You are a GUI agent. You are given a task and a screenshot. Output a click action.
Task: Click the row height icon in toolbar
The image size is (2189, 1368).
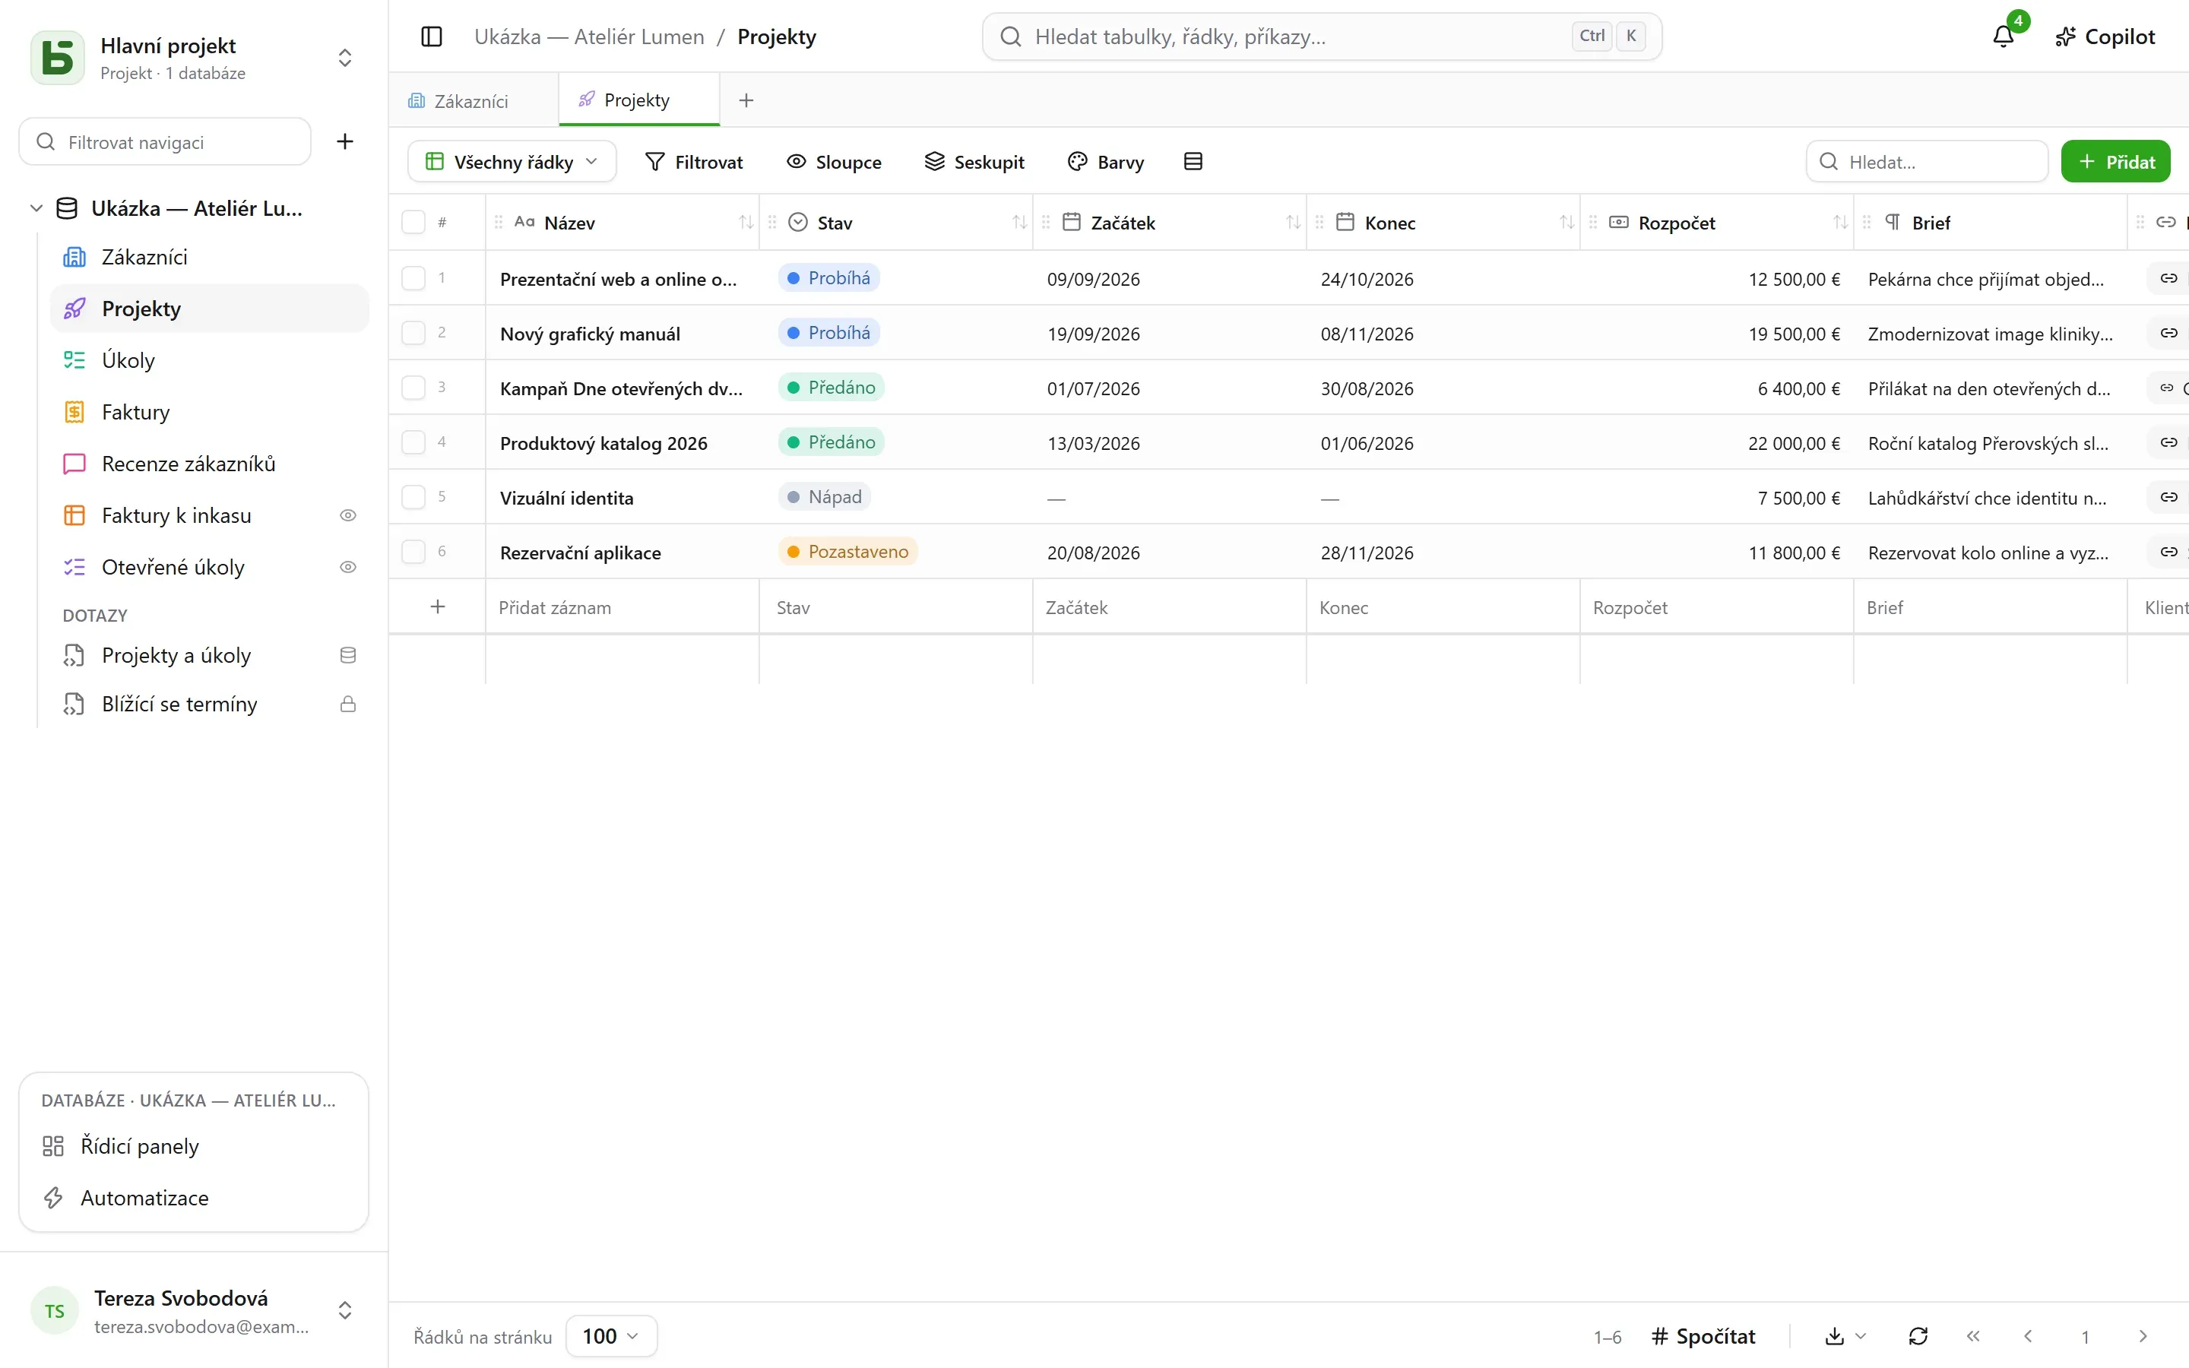pos(1193,161)
